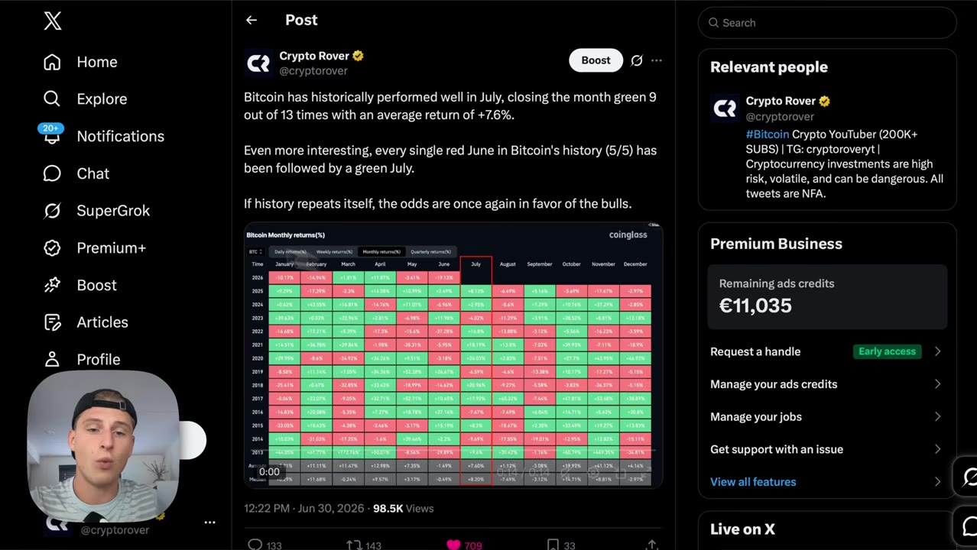
Task: Open Notifications label in navigation
Action: pos(121,136)
